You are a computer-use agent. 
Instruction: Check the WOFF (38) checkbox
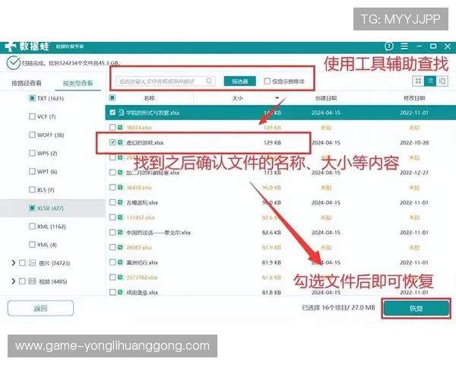coord(32,135)
